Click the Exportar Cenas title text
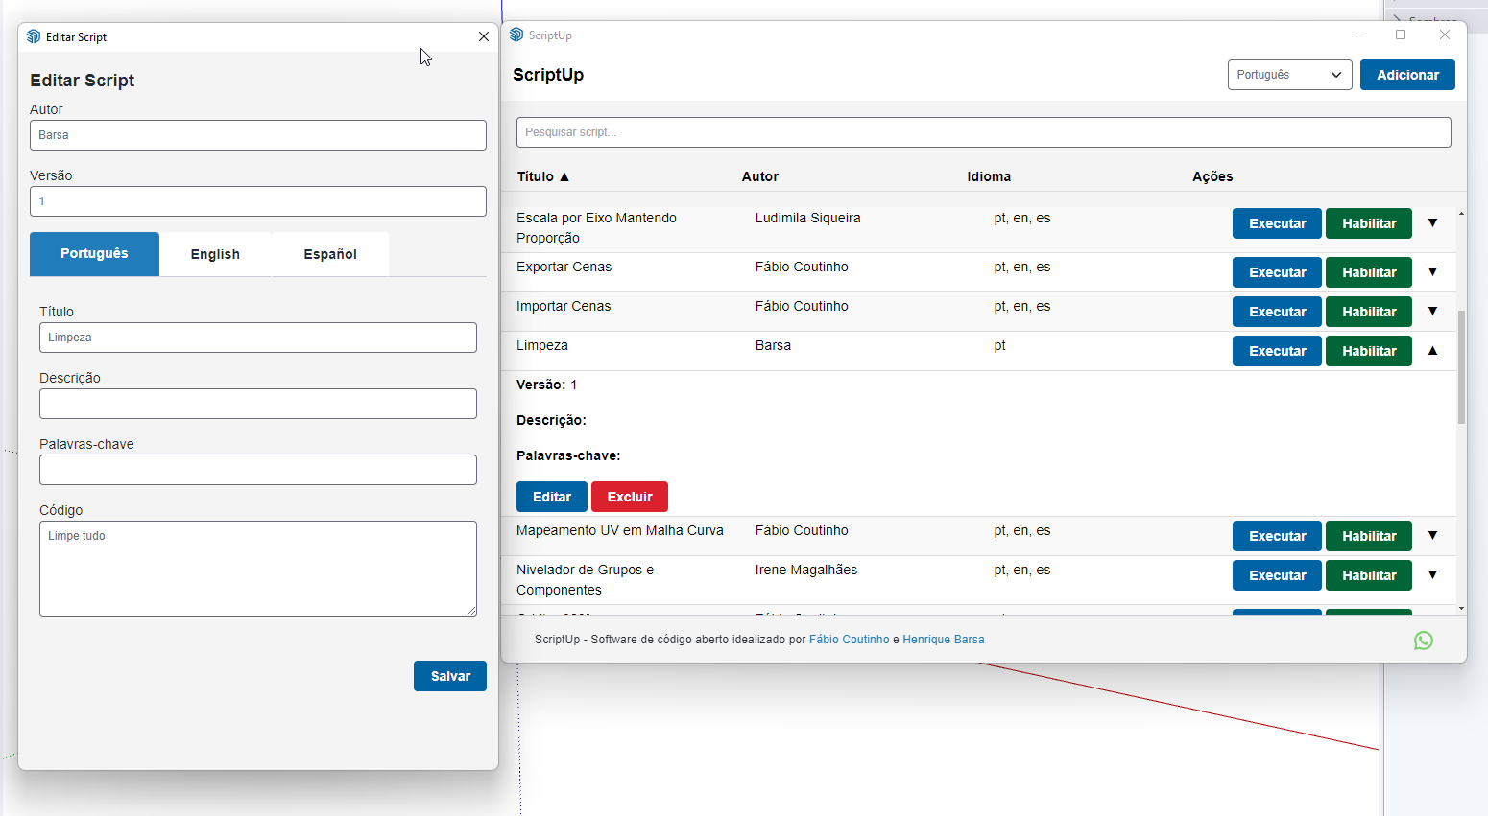Viewport: 1488px width, 816px height. [x=564, y=267]
